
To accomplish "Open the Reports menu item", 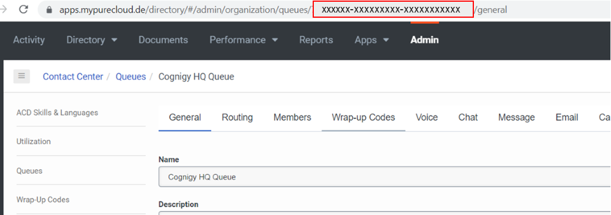I will tap(316, 40).
